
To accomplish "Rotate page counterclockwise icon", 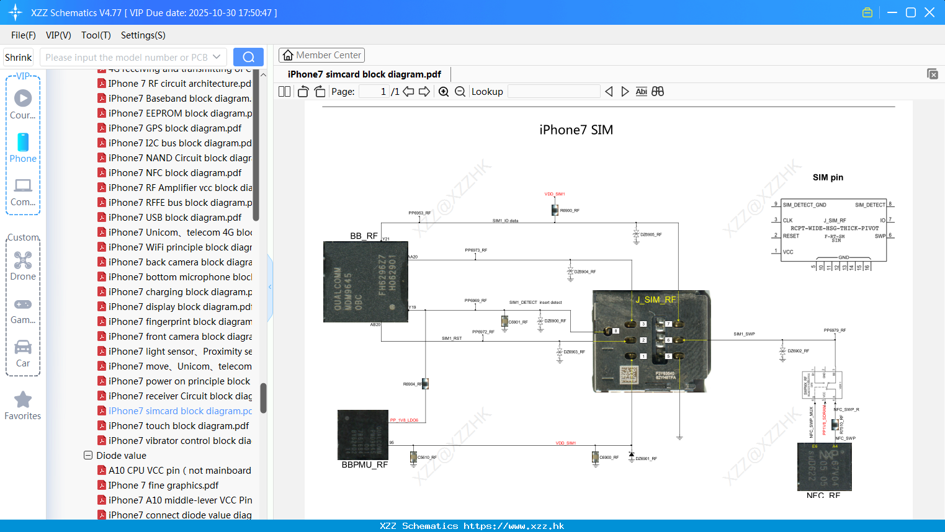I will point(303,92).
